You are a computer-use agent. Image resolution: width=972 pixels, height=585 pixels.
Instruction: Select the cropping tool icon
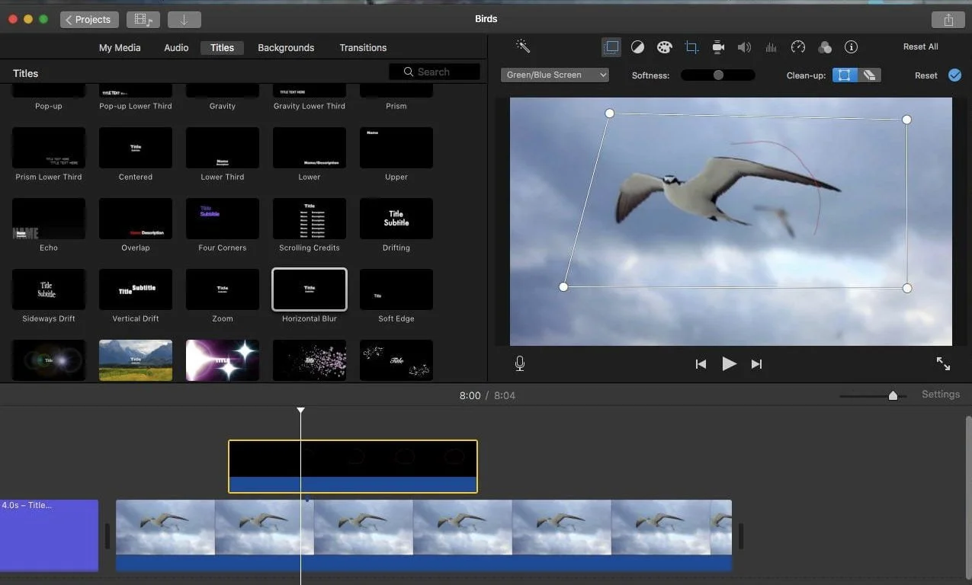coord(691,47)
